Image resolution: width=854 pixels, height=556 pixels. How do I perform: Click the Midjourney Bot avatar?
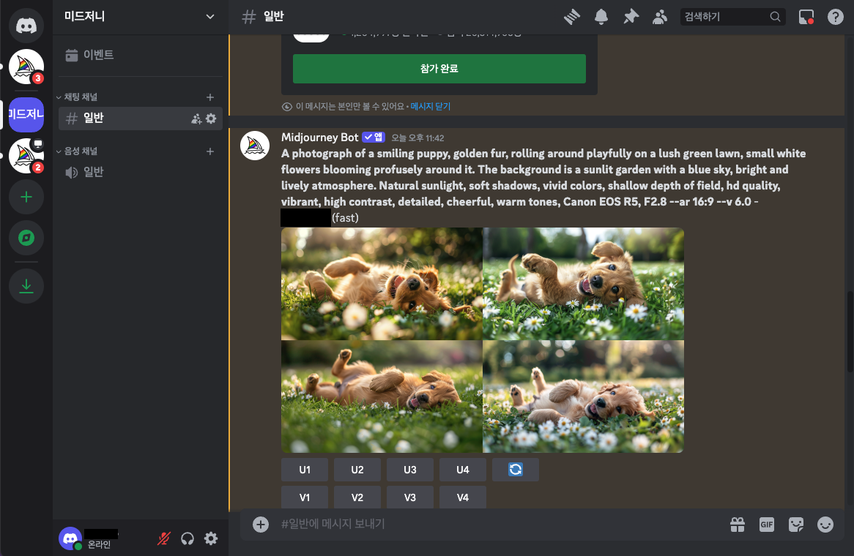(x=255, y=146)
